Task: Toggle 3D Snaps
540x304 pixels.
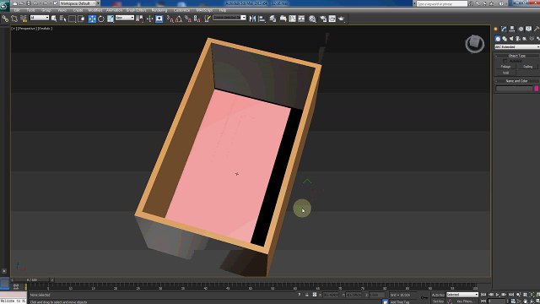Action: 170,19
